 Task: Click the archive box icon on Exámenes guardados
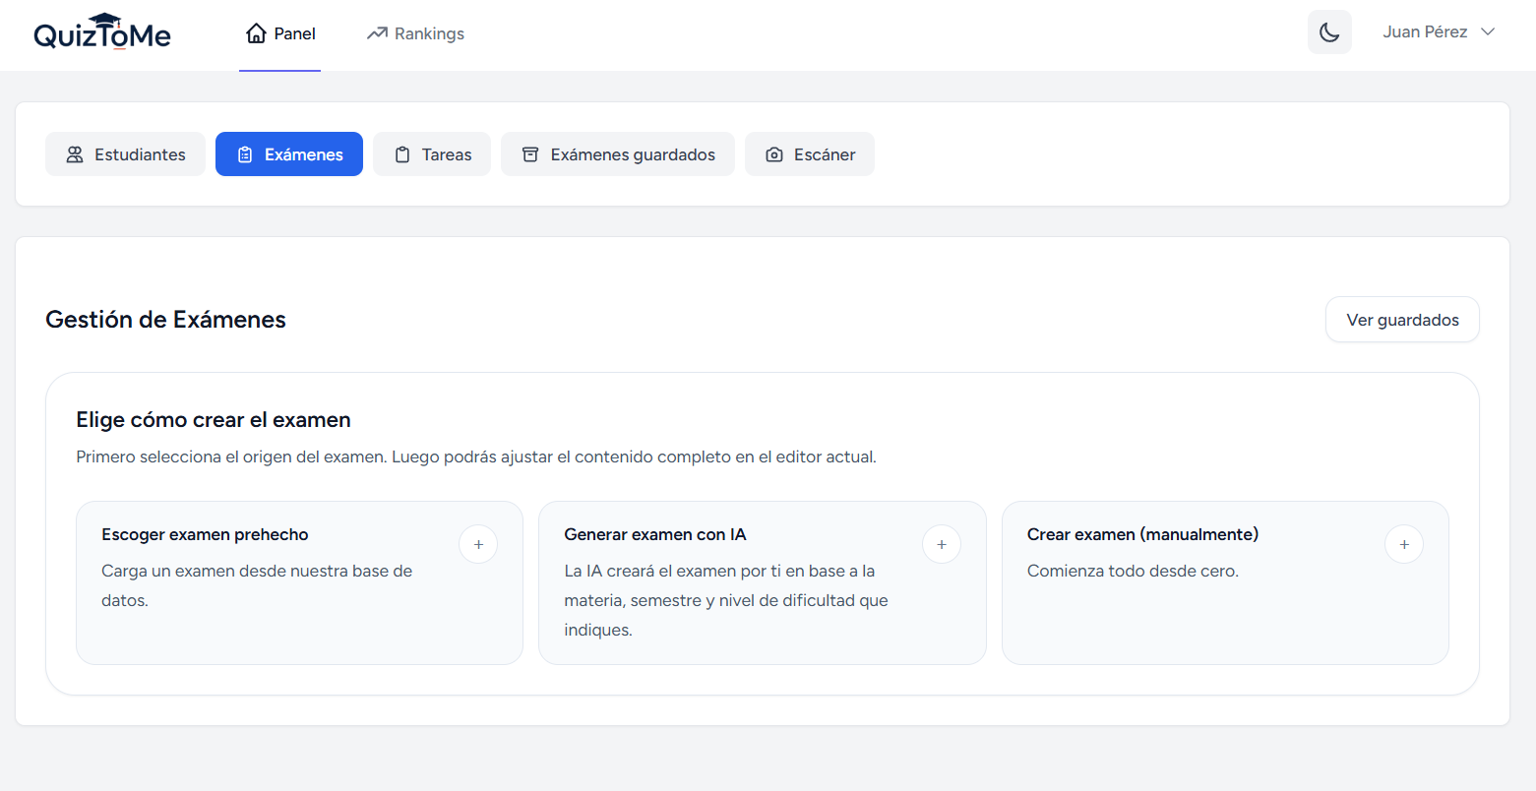pyautogui.click(x=530, y=154)
